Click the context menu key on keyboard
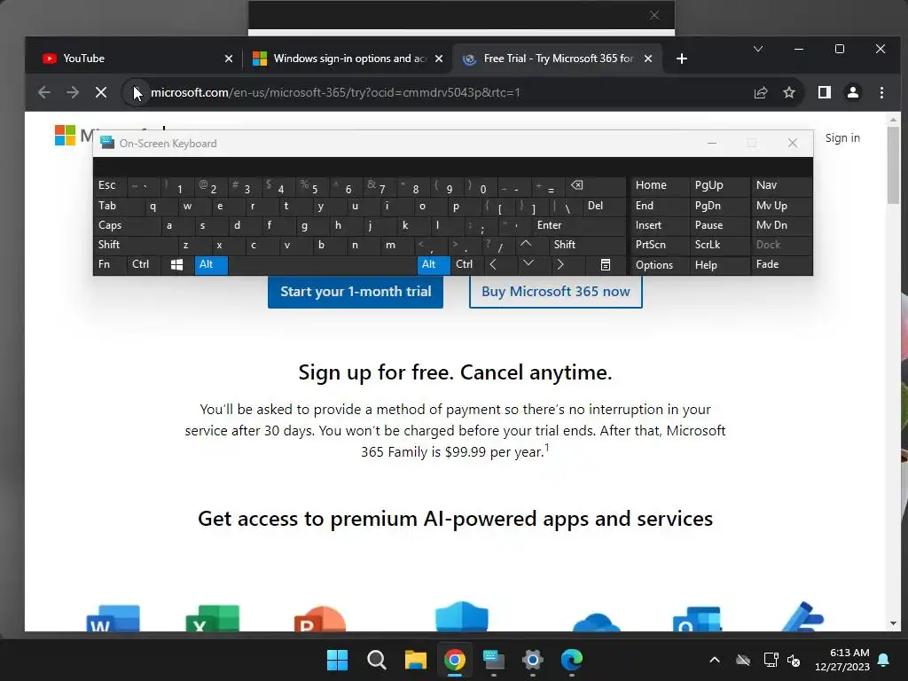 [605, 264]
